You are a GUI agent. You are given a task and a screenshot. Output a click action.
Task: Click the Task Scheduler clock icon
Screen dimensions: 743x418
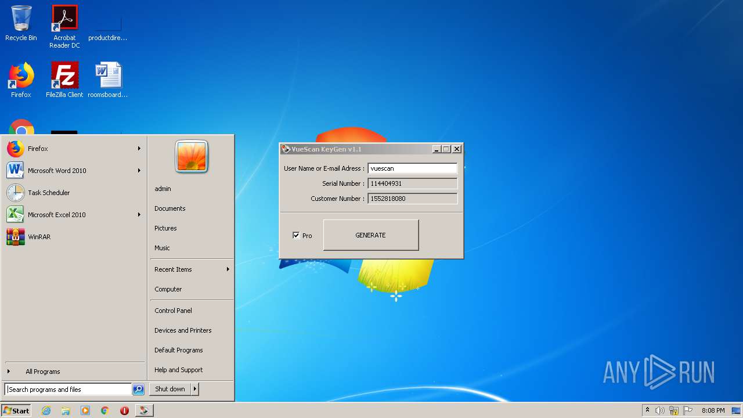click(x=15, y=193)
